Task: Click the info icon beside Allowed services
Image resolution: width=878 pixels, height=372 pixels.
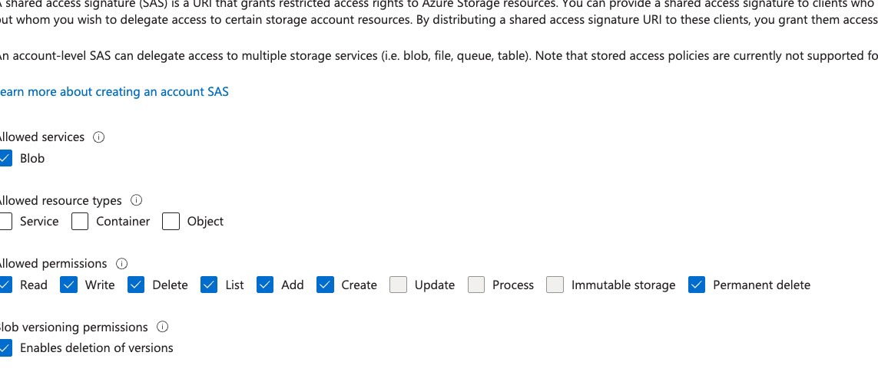Action: point(98,137)
